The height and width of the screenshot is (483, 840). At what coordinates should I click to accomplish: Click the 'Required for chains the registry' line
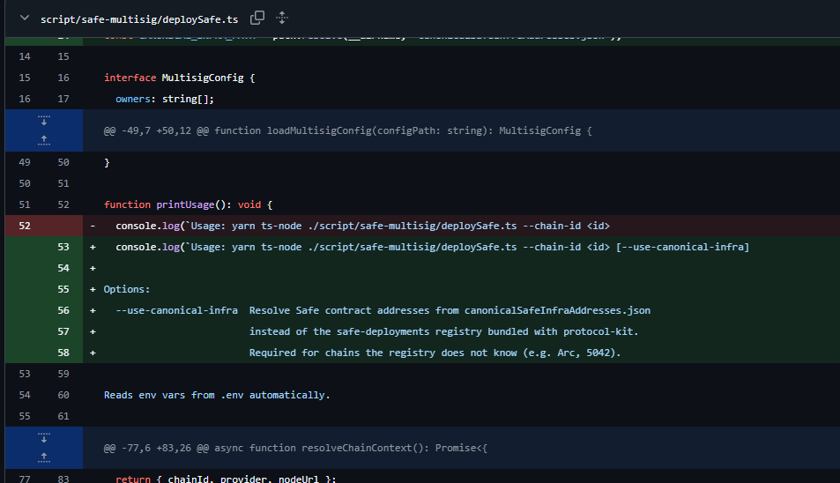(x=435, y=353)
